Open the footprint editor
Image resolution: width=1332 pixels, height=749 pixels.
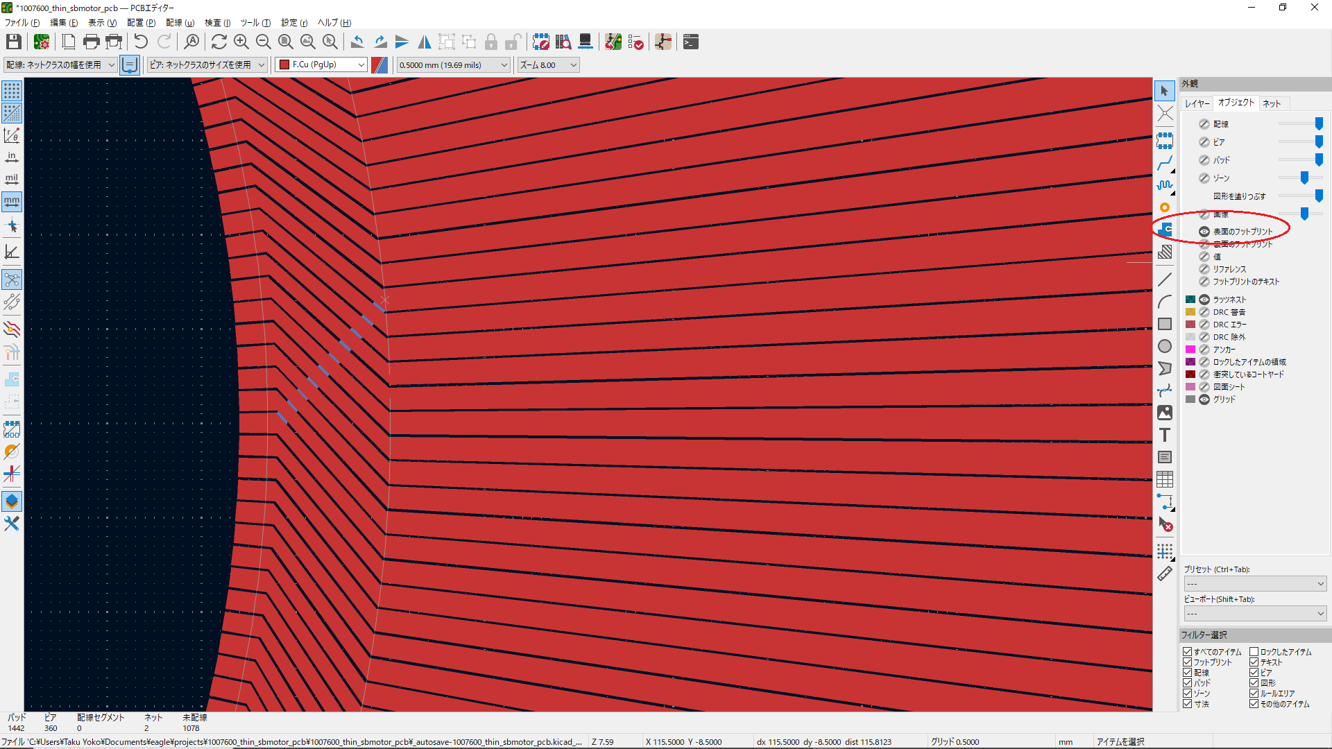tap(541, 42)
